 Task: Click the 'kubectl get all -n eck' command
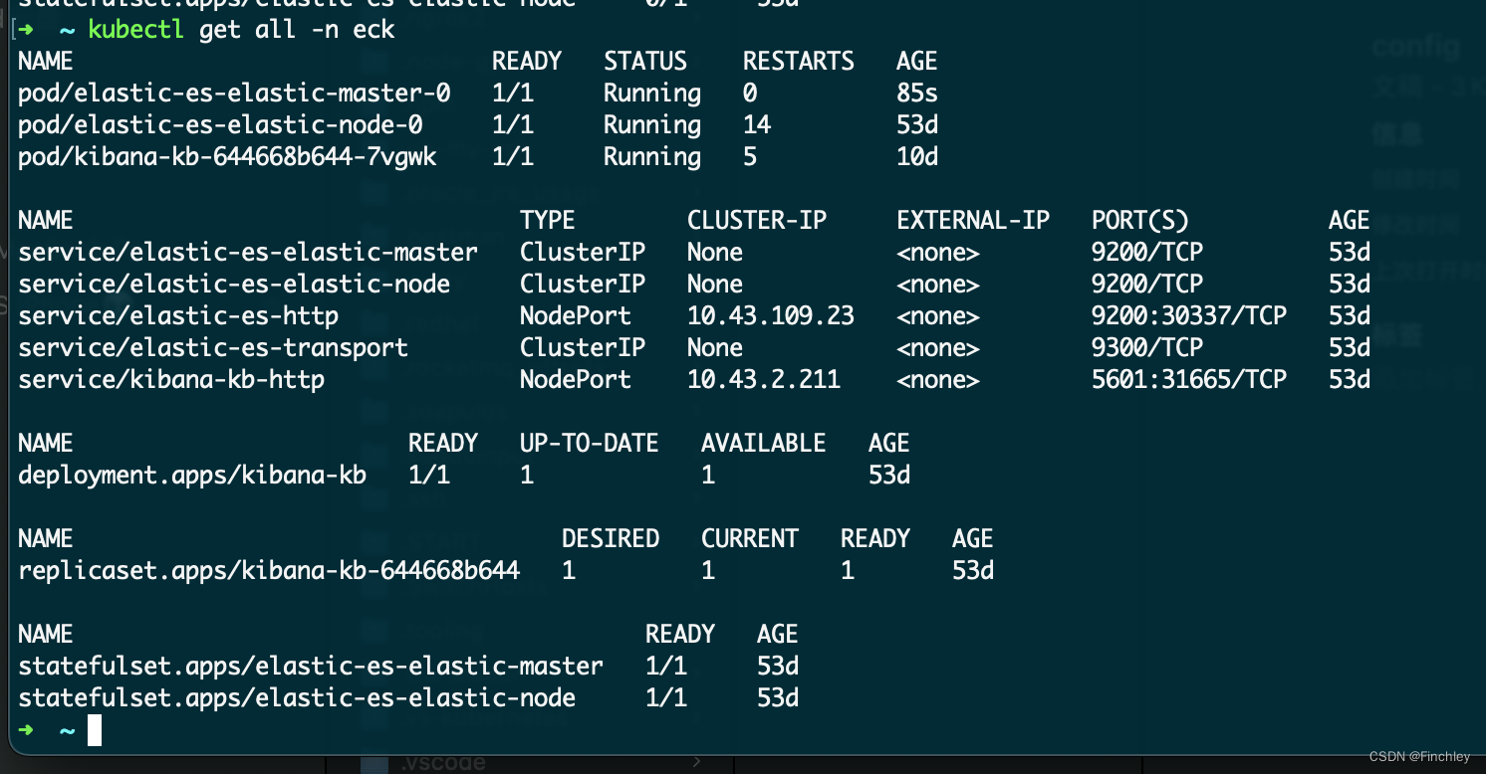tap(242, 30)
